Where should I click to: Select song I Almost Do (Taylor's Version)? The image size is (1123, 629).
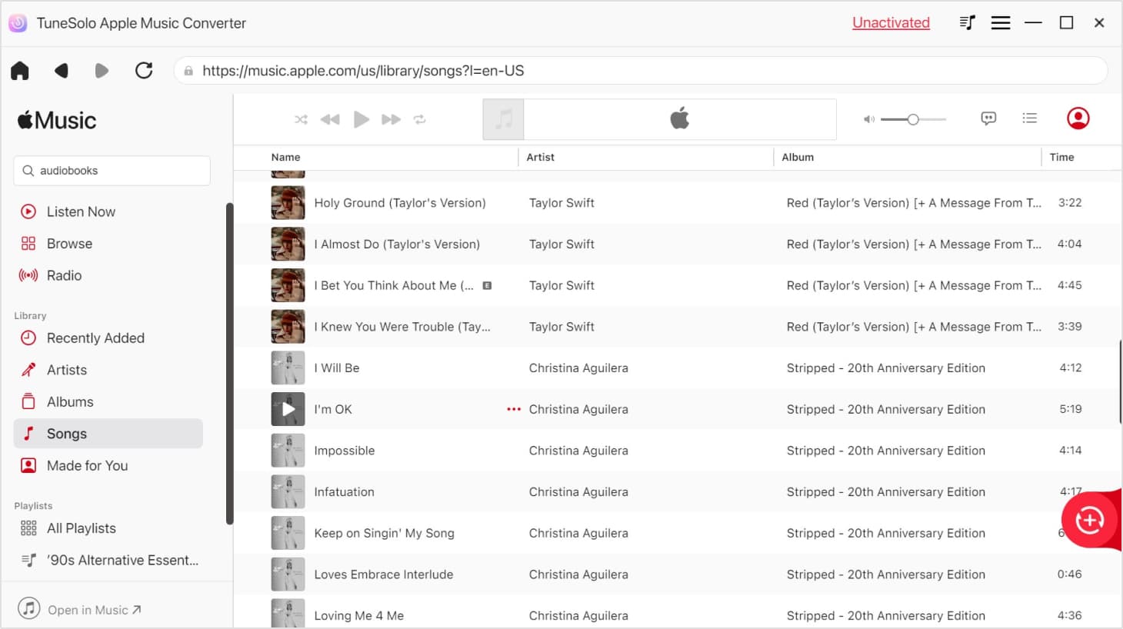pos(397,245)
